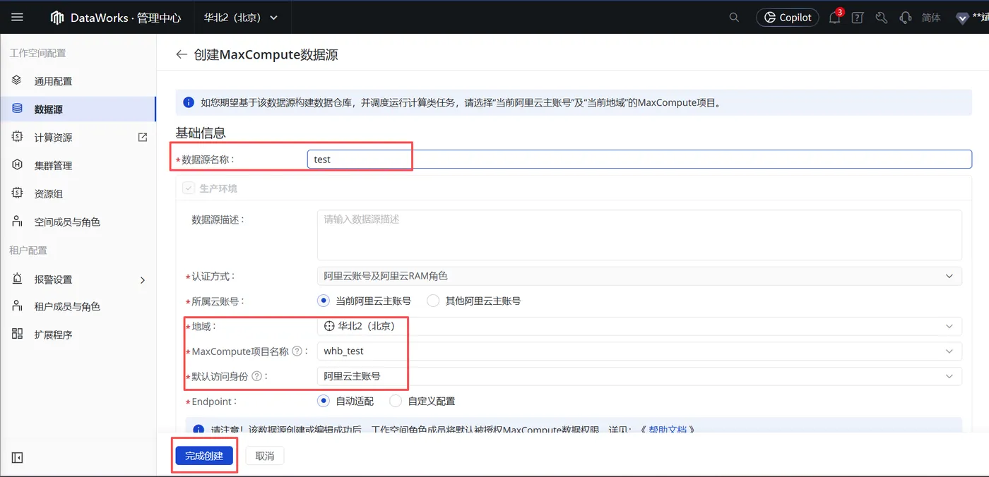Open the user account avatar menu
989x477 pixels.
click(x=962, y=18)
